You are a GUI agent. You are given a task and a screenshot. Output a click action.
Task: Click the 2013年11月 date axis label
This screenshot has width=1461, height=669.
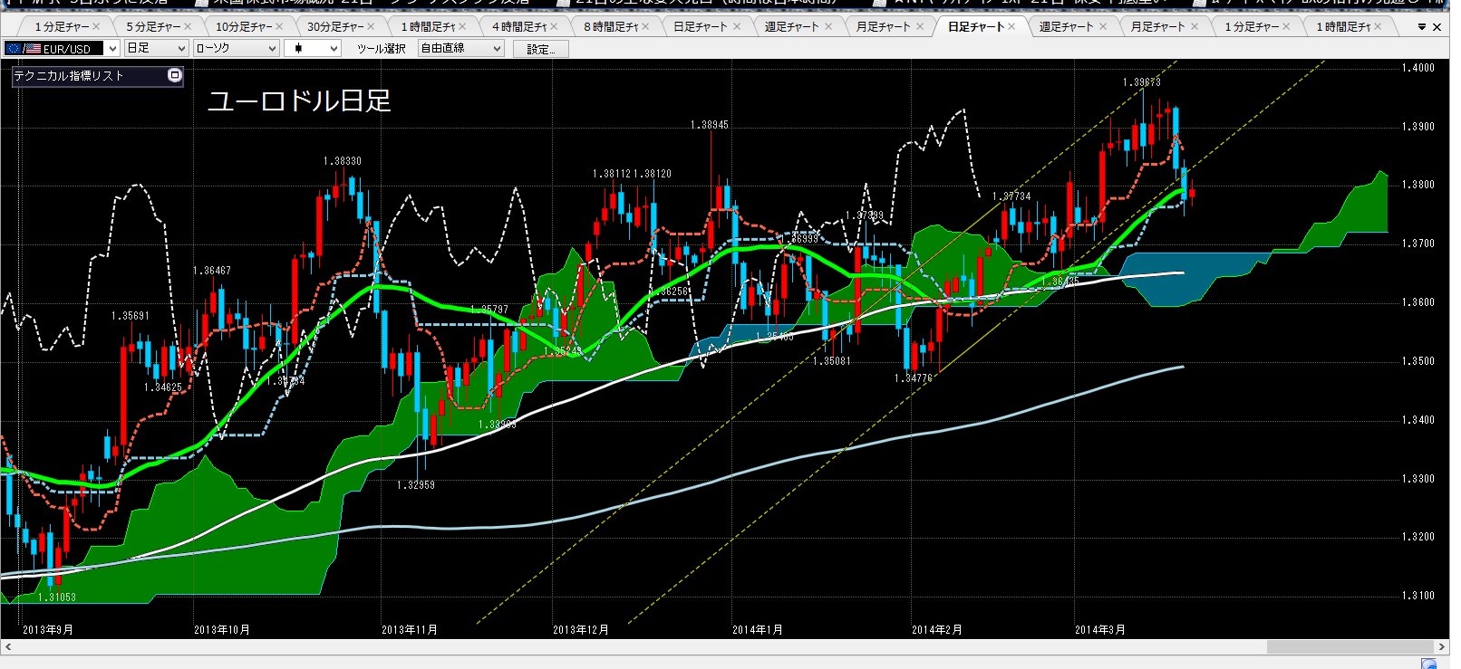(x=410, y=630)
